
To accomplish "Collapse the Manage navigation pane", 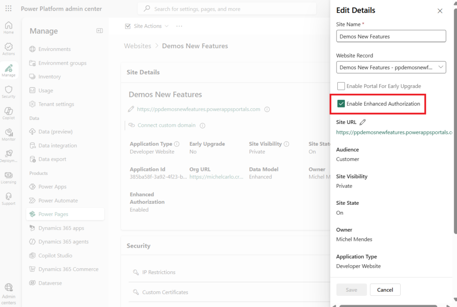I will pyautogui.click(x=100, y=31).
